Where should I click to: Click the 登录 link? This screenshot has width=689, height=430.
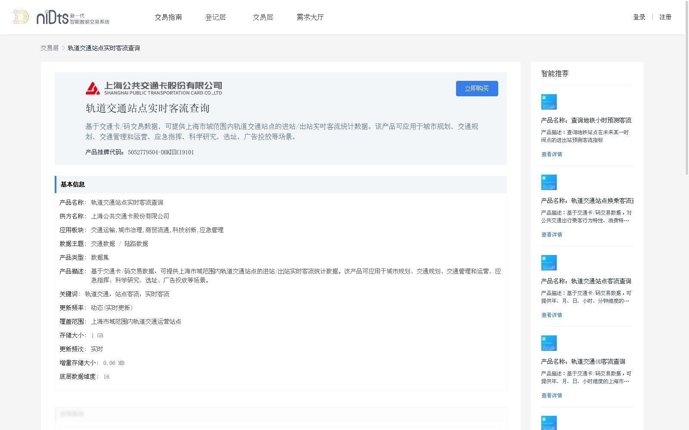point(639,17)
